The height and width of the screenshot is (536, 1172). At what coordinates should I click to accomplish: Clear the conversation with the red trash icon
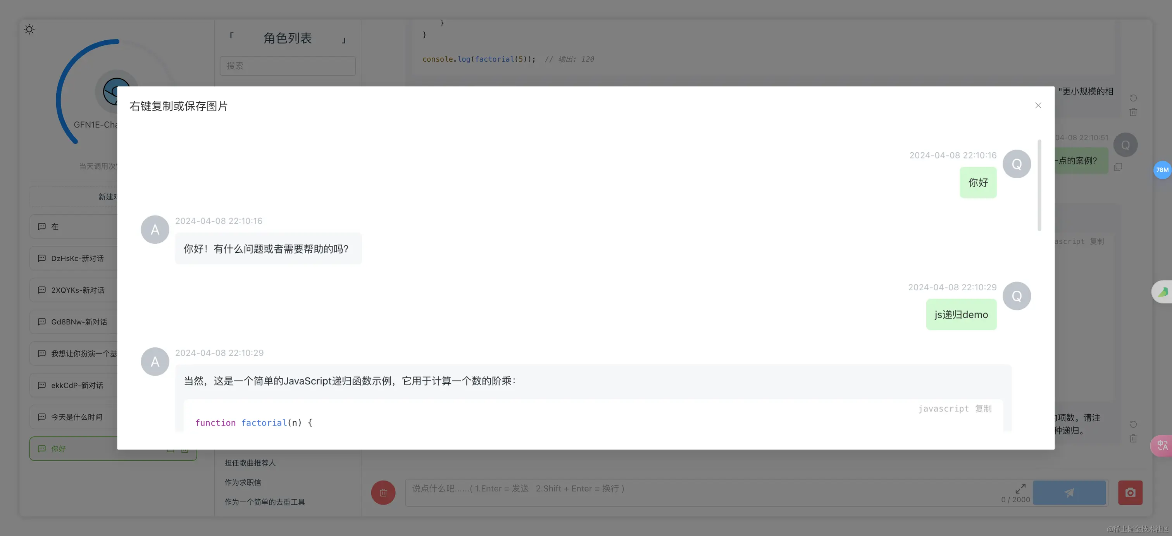383,493
